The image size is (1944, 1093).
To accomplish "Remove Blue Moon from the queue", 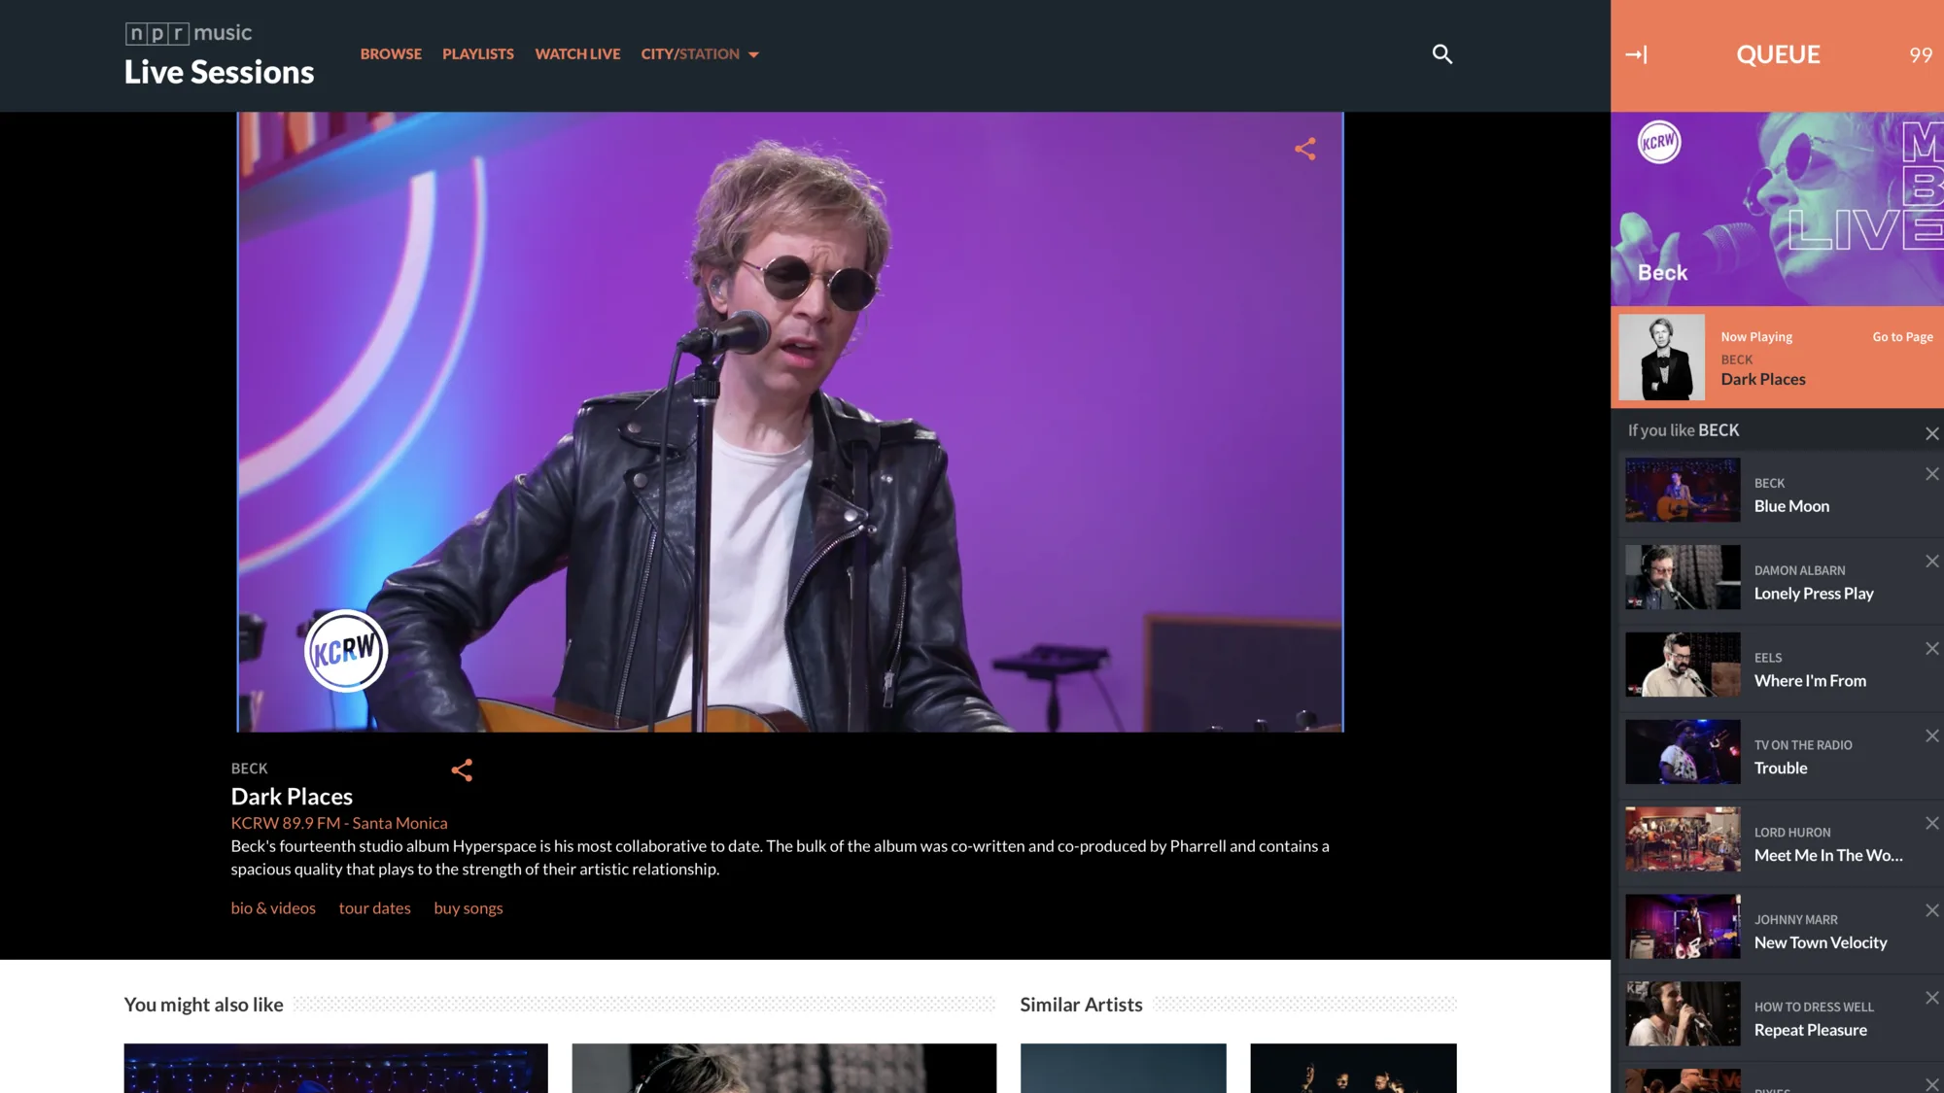I will (x=1932, y=474).
